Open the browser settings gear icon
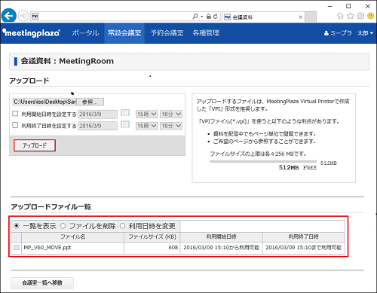This screenshot has height=293, width=377. click(x=360, y=16)
